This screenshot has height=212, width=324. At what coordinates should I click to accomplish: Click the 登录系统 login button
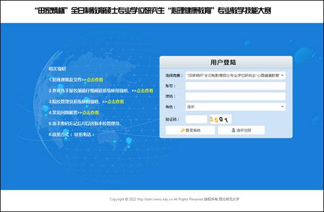(x=190, y=130)
